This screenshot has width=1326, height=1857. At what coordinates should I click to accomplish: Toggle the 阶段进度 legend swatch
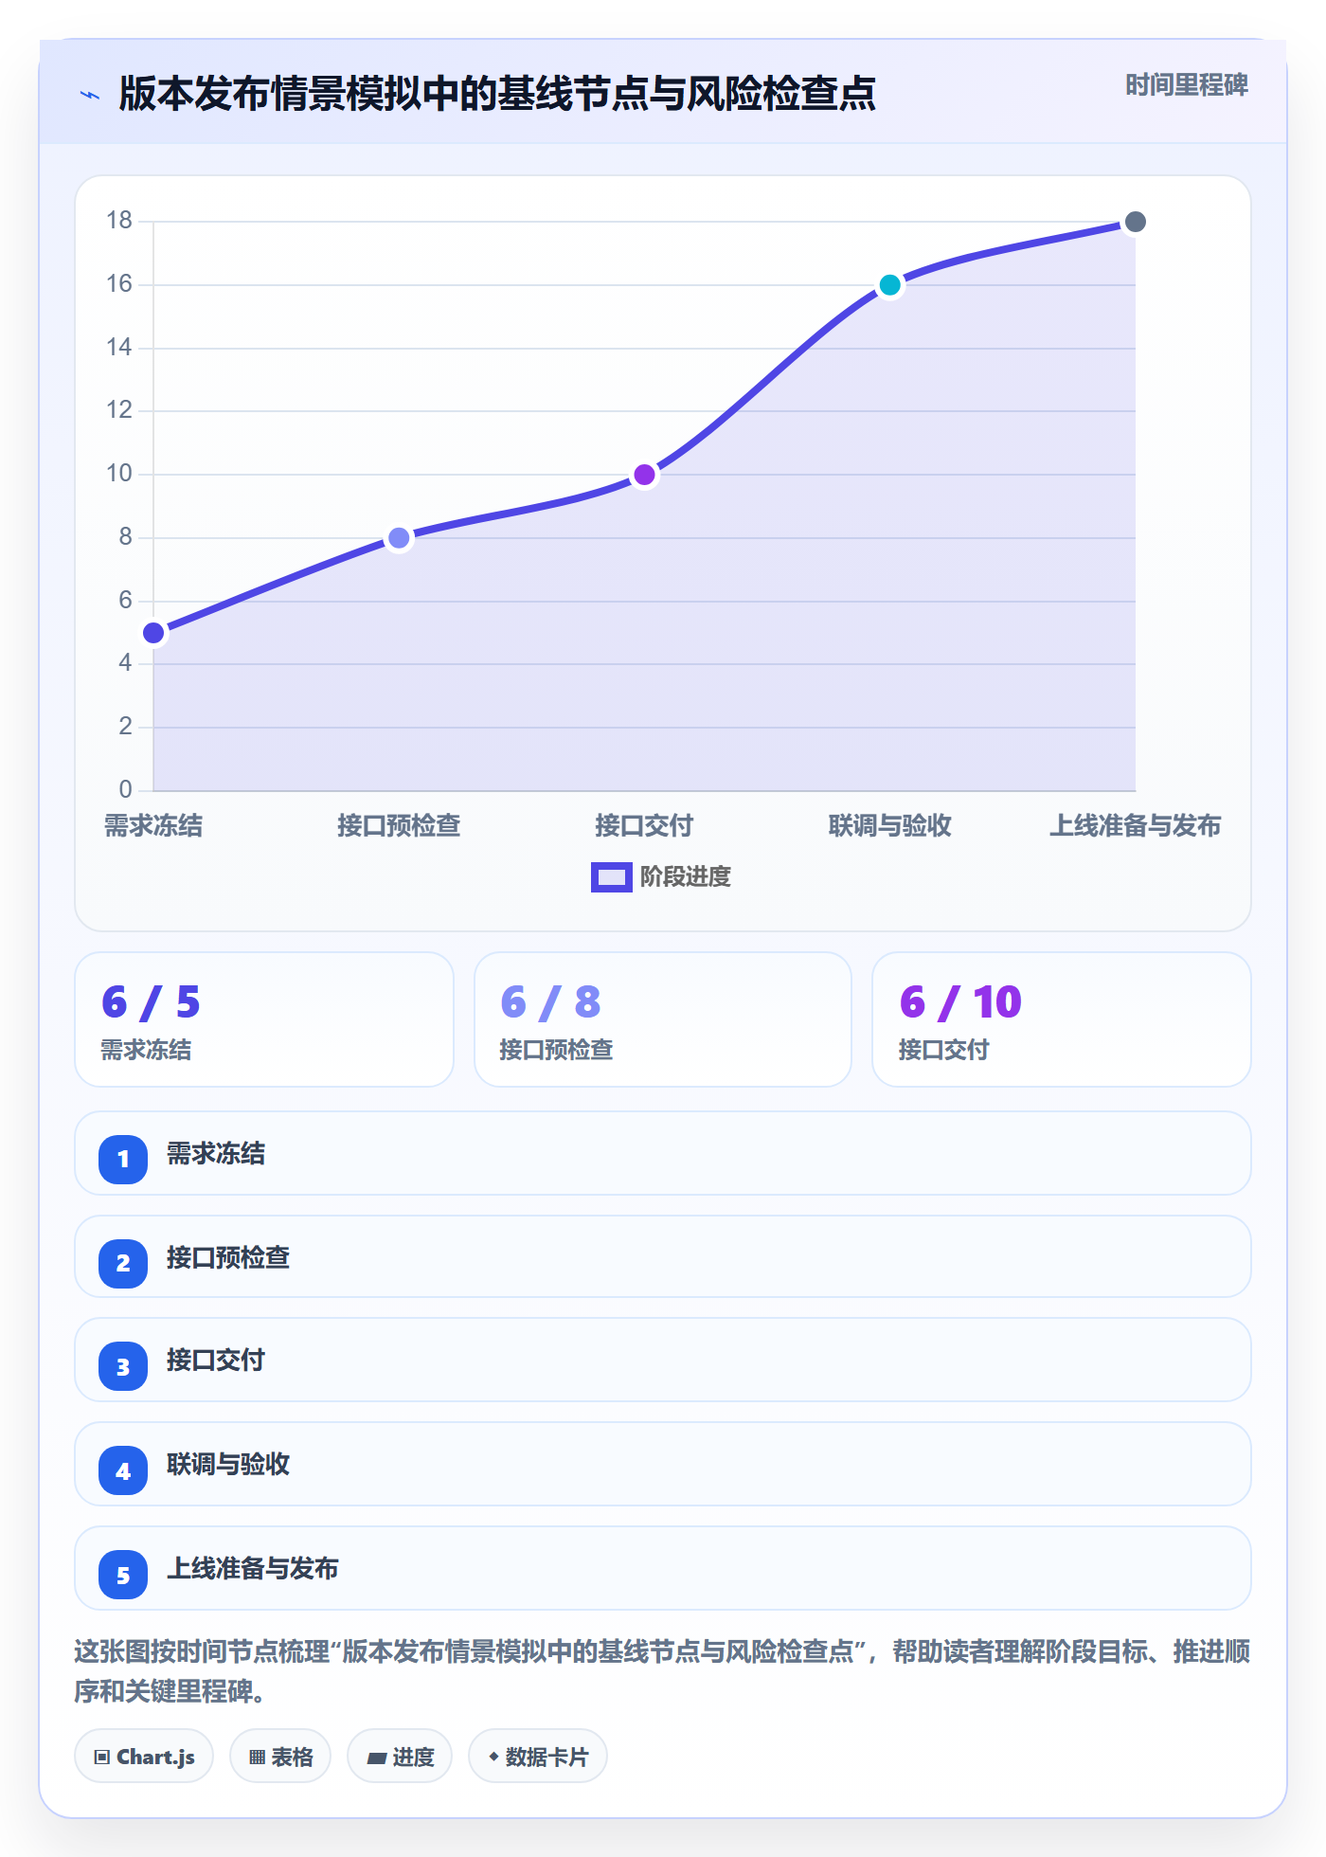point(611,877)
